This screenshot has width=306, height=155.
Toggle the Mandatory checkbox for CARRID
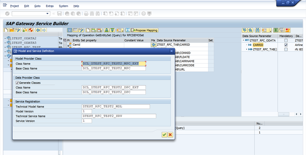286,45
